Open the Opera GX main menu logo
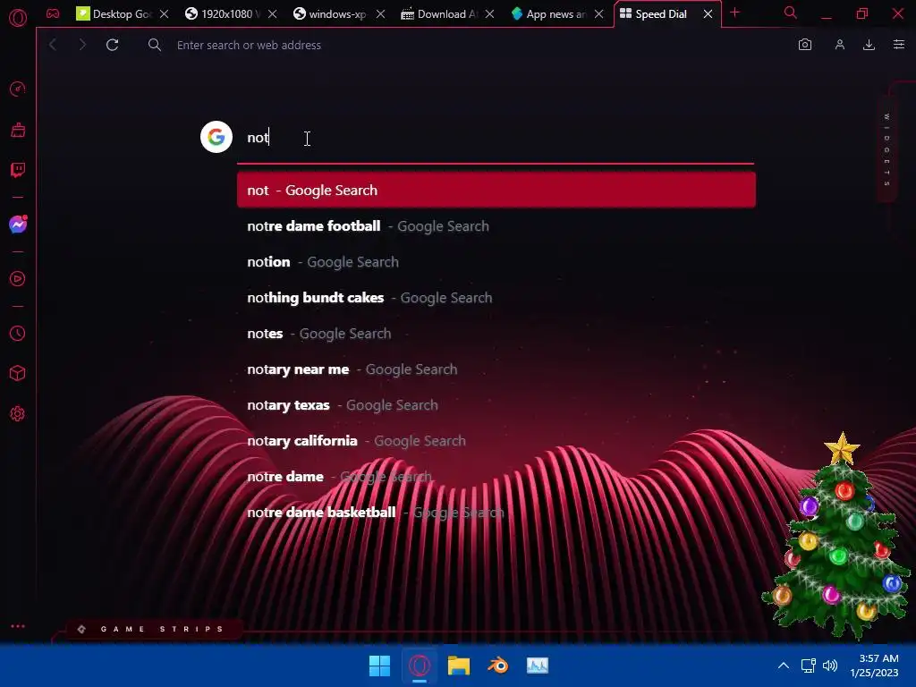916x687 pixels. [x=18, y=18]
